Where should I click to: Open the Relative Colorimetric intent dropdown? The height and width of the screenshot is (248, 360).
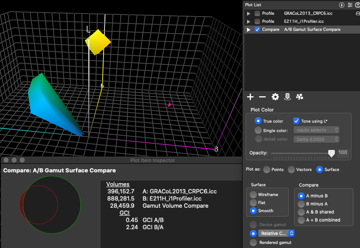[276, 233]
